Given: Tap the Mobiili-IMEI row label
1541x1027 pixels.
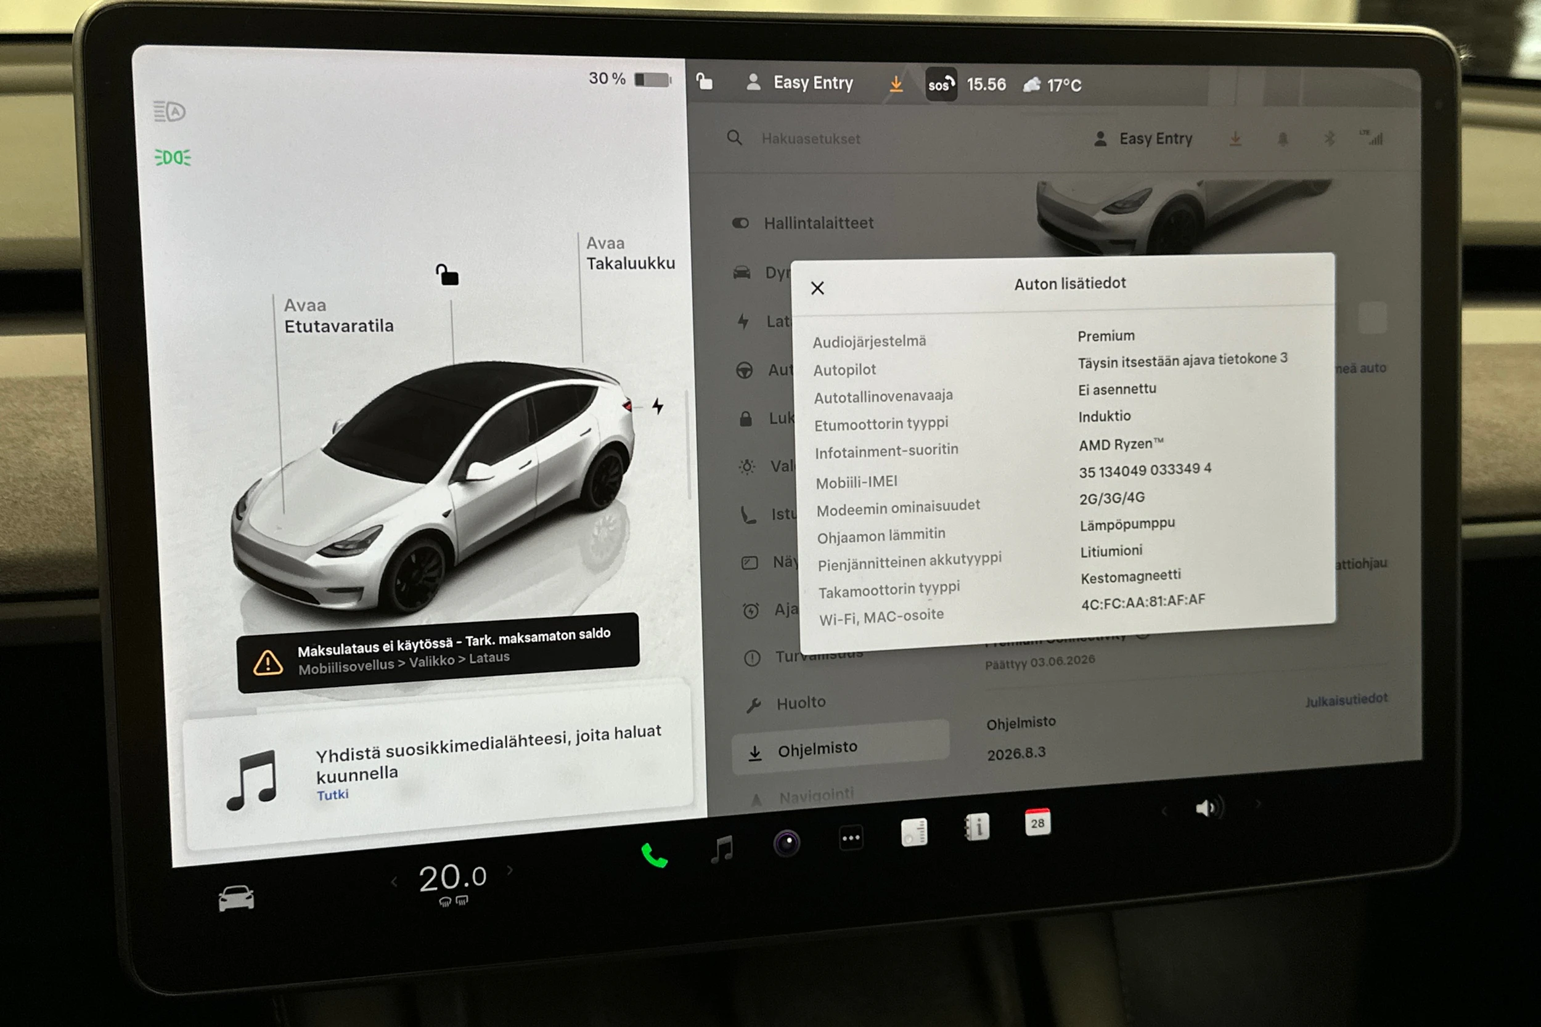Looking at the screenshot, I should (x=856, y=483).
